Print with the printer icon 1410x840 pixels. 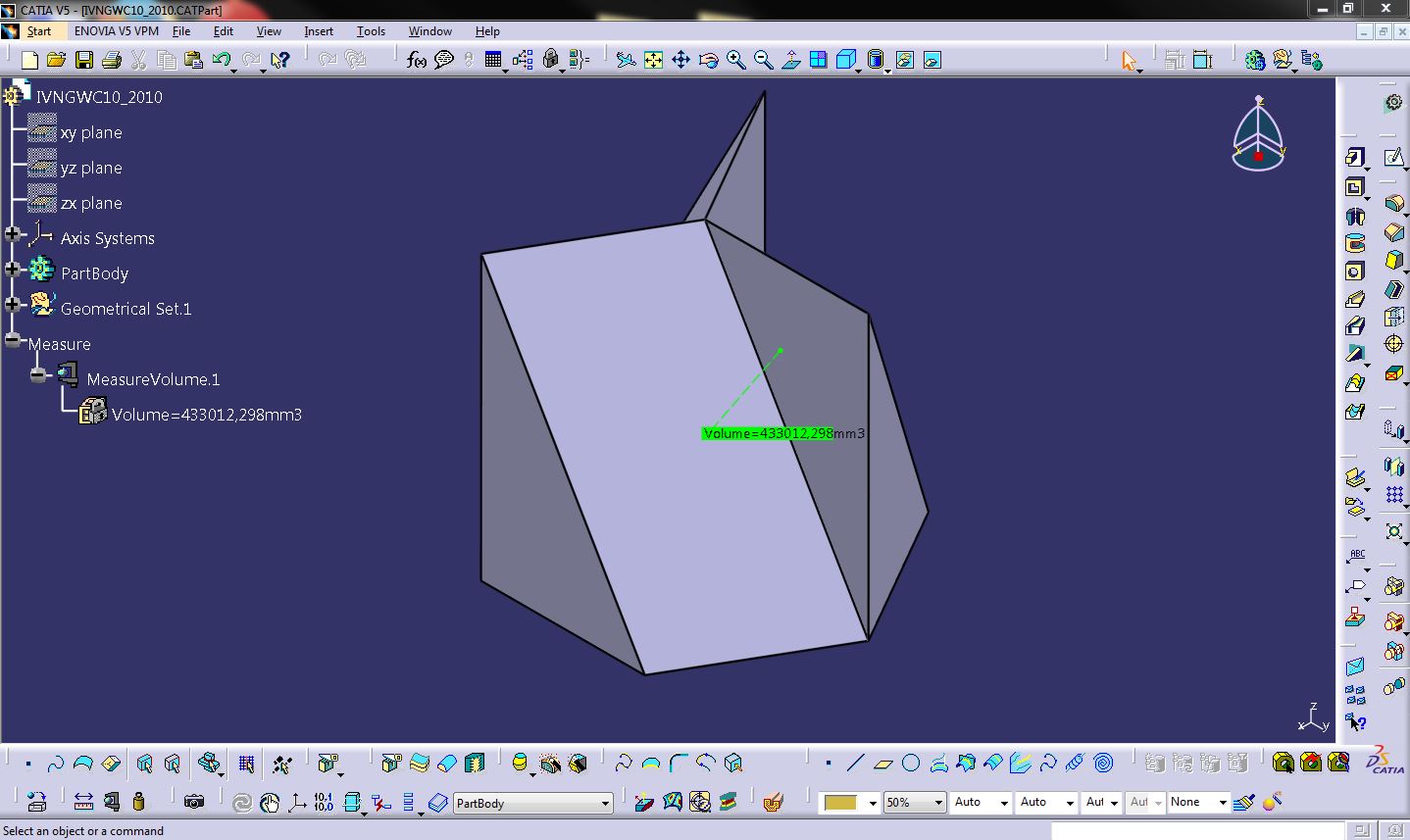(112, 60)
